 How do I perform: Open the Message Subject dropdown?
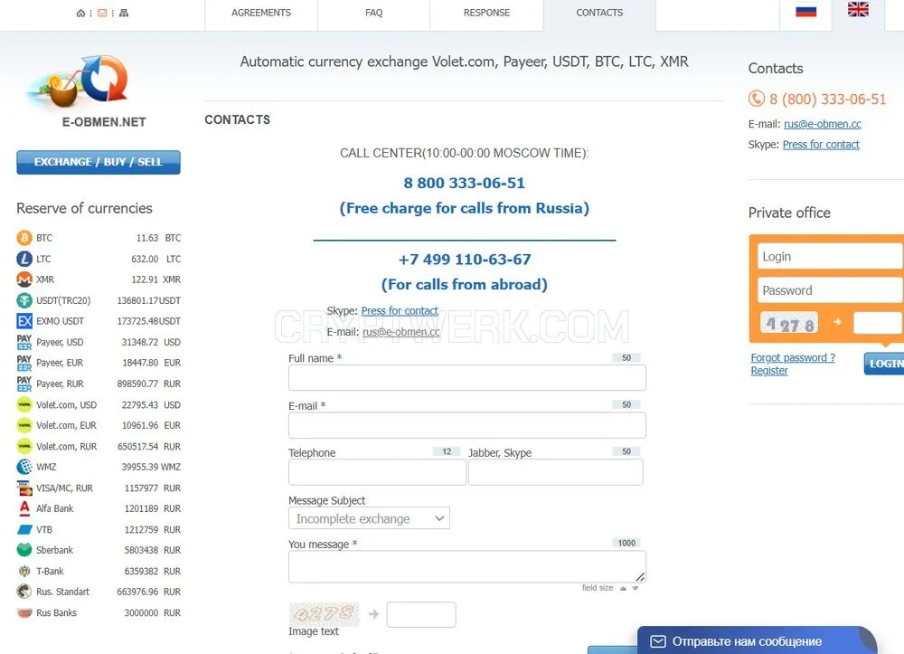(369, 518)
